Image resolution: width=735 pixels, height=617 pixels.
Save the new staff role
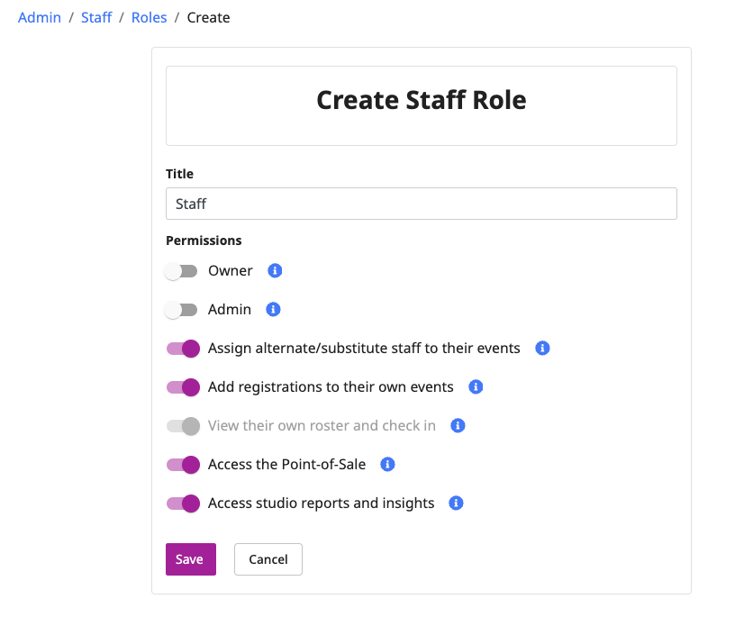[191, 559]
